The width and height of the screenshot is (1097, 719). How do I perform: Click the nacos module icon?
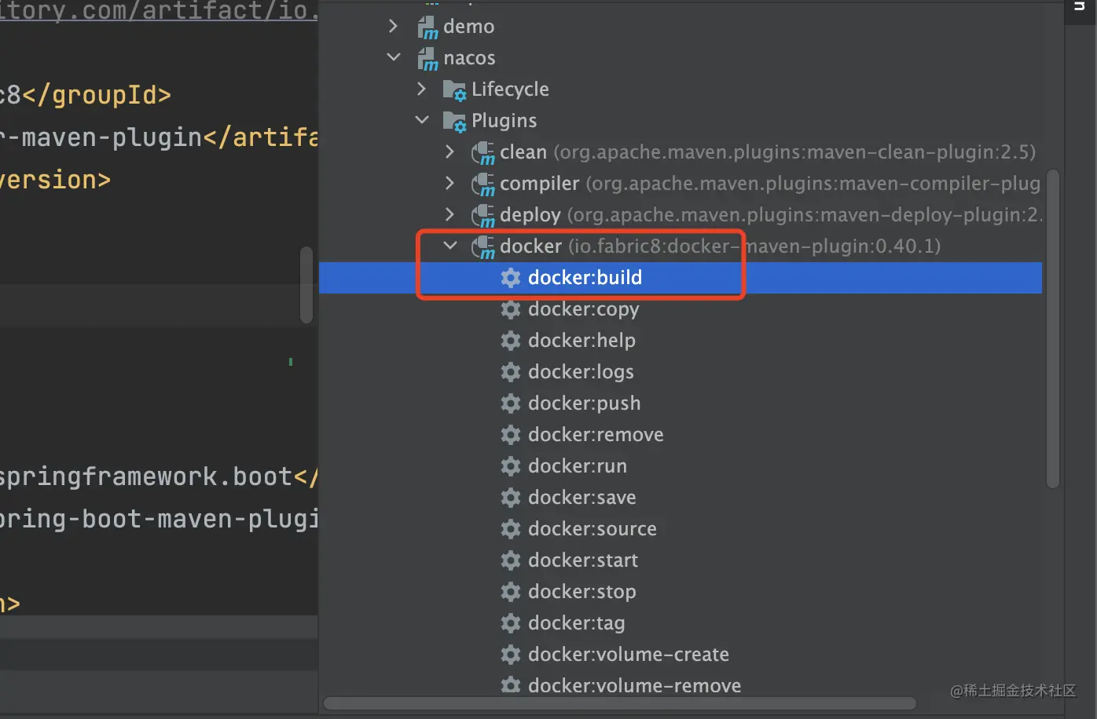(427, 59)
